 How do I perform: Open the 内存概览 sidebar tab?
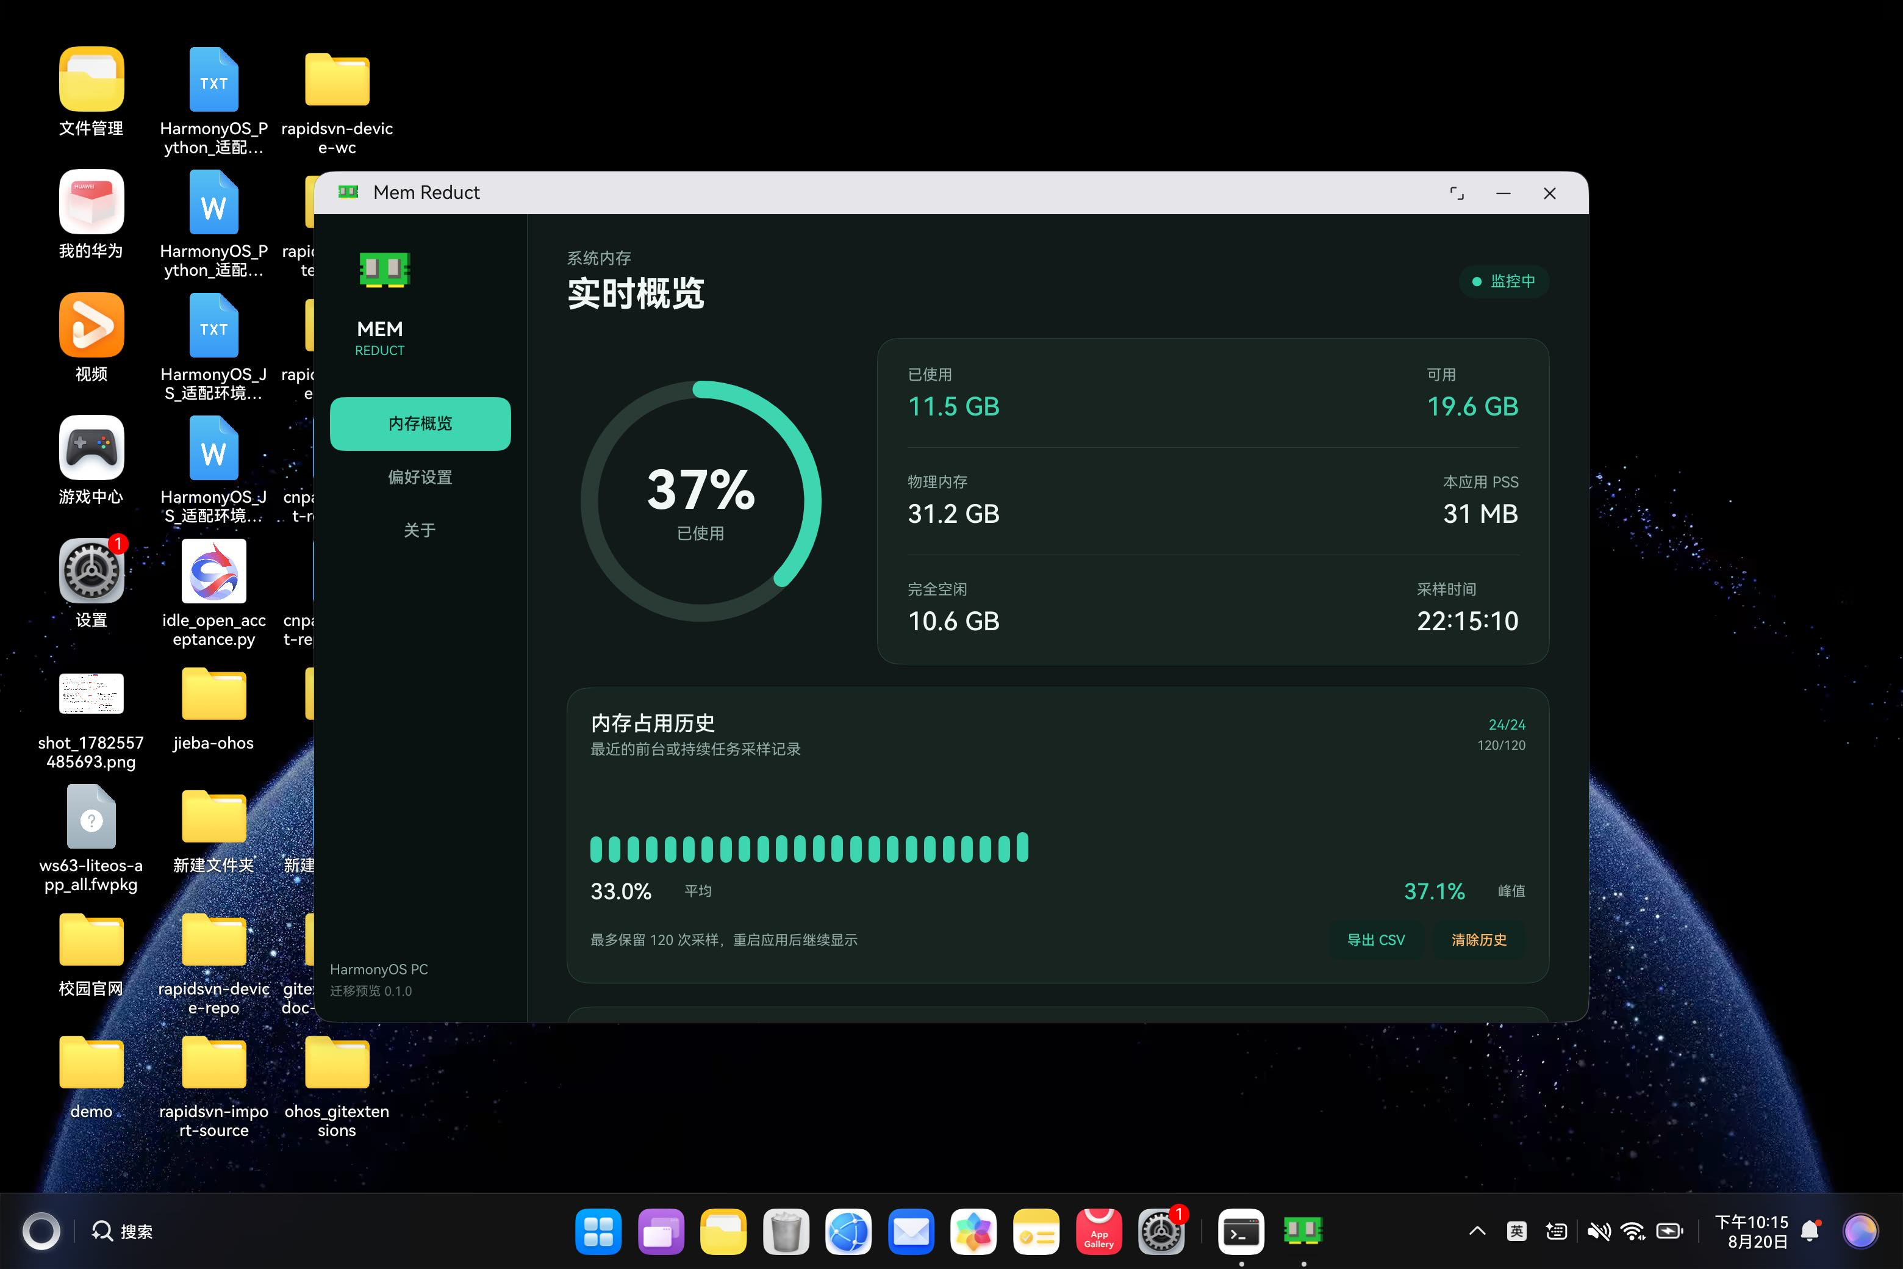click(420, 423)
